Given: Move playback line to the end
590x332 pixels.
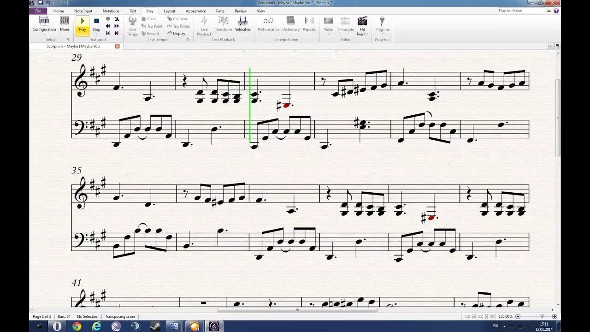Looking at the screenshot, I should [x=117, y=33].
